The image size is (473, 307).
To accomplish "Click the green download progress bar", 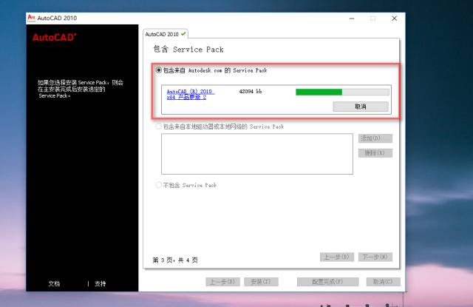I will [x=342, y=92].
